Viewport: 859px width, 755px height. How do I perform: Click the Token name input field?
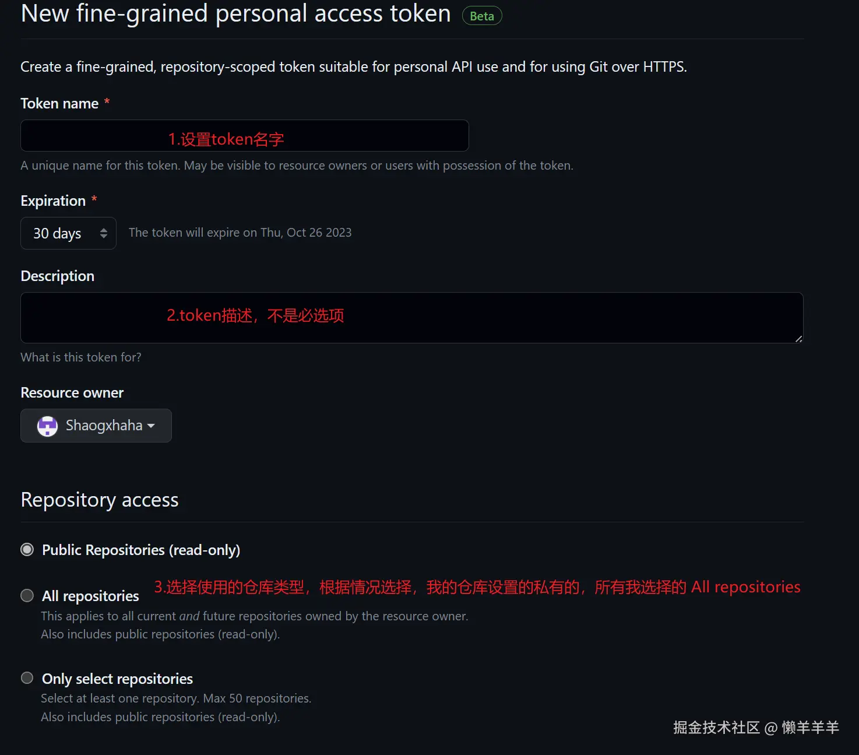point(244,136)
